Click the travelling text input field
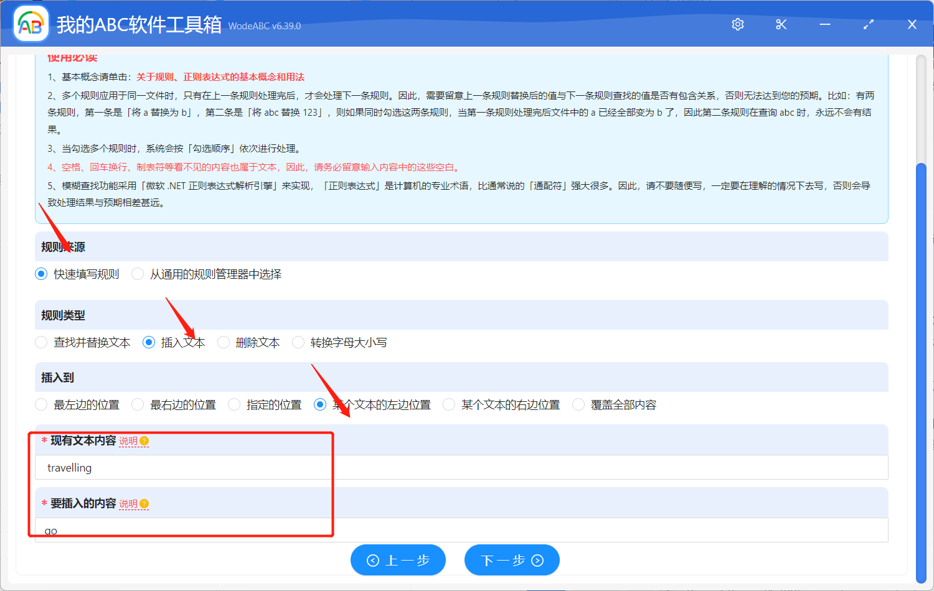Viewport: 934px width, 591px height. click(249, 467)
